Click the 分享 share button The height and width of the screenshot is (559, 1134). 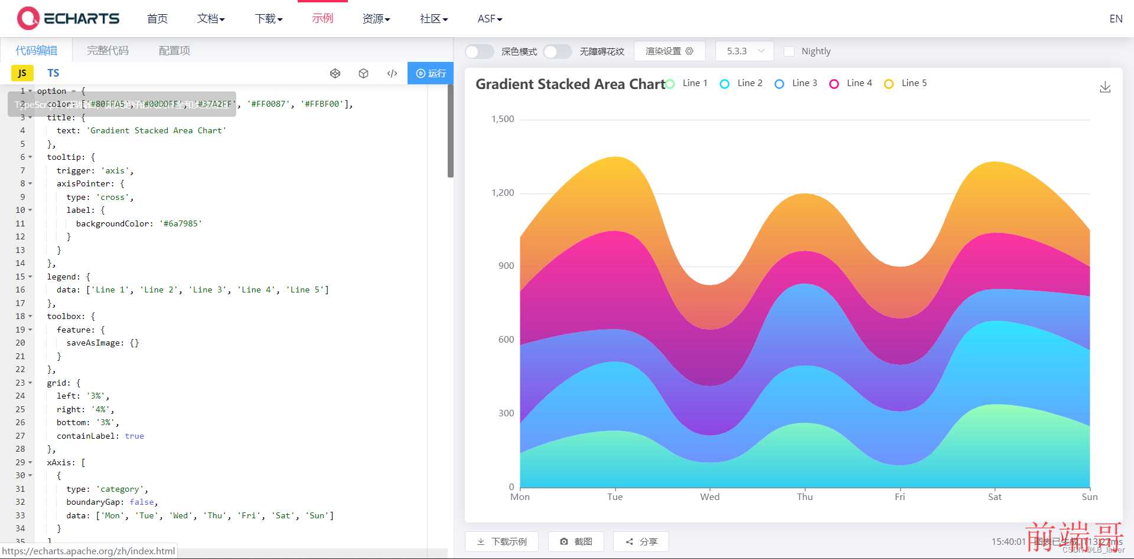coord(641,541)
